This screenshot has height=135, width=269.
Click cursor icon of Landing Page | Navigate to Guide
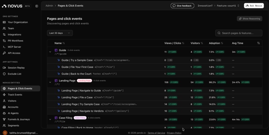[59, 91]
